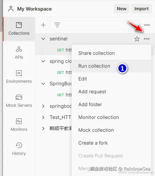The image size is (155, 176).
Task: Star the sentinel collection
Action: pos(137,39)
